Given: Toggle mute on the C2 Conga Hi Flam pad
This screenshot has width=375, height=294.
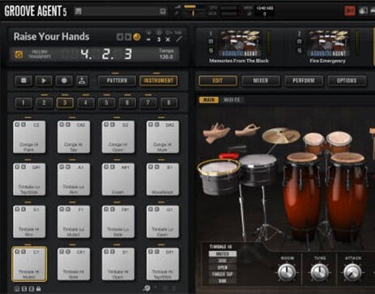Looking at the screenshot, I should 17,125.
